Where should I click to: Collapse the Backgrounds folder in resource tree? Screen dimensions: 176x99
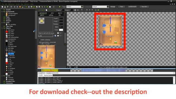[x=2, y=12]
